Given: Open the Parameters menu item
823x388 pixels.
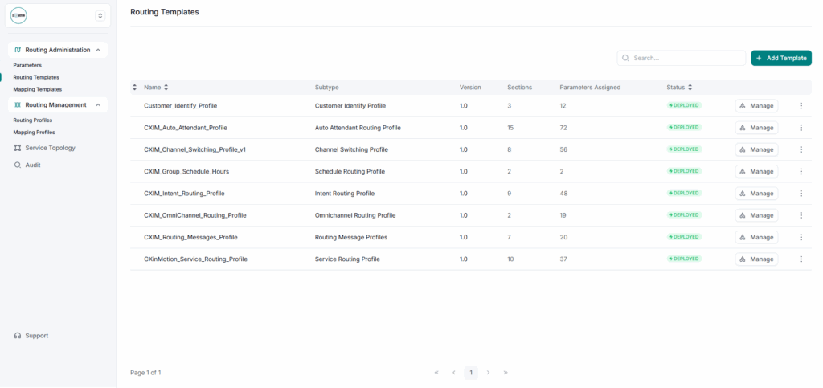Looking at the screenshot, I should [27, 65].
